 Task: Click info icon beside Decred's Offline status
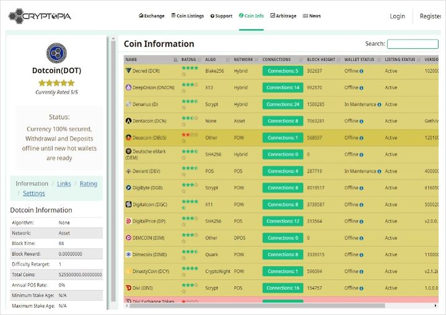(x=361, y=71)
